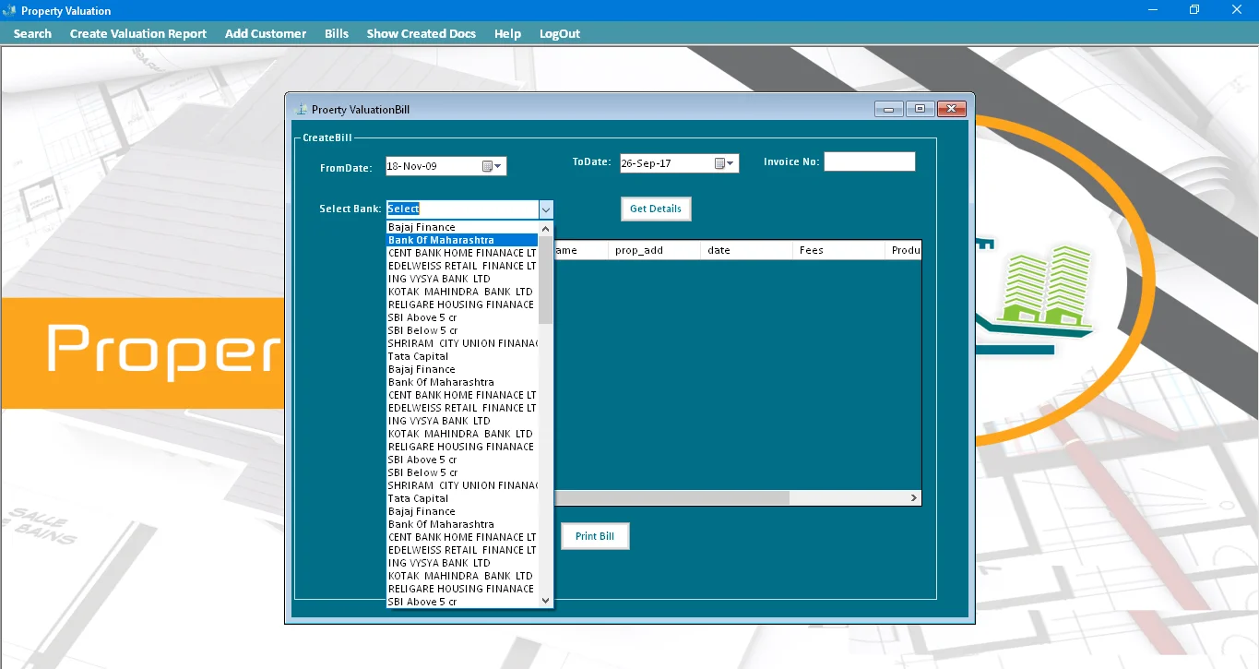Click the Print Bill button

coord(595,536)
